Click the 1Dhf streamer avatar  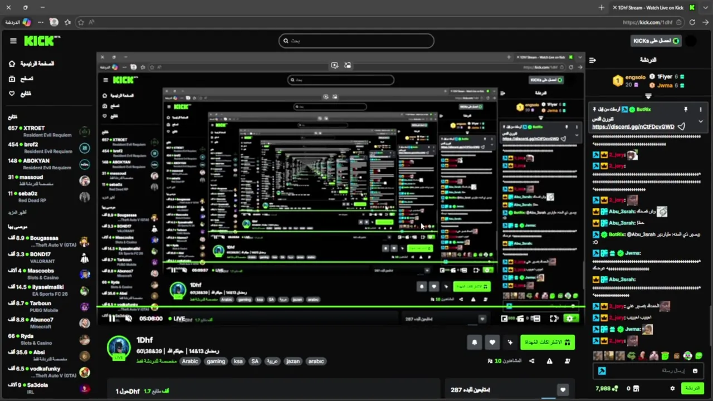(x=119, y=348)
